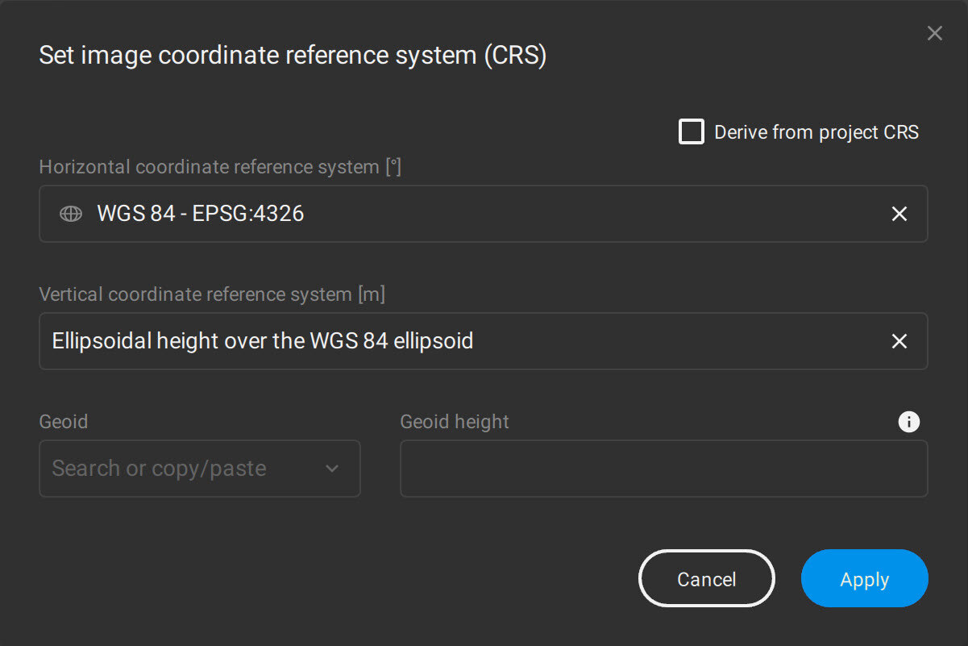Expand the Geoid chevron arrow
968x646 pixels.
[x=331, y=469]
